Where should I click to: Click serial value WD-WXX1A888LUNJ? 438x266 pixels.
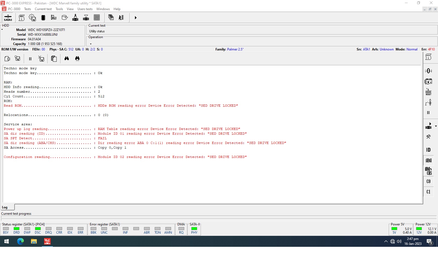(43, 35)
